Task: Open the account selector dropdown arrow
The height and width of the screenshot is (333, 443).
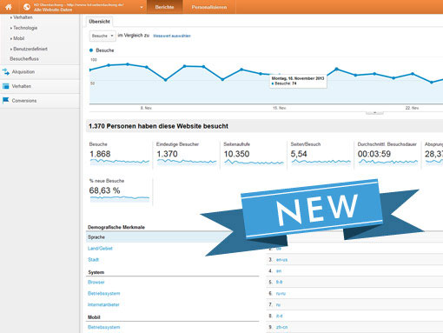Action: coord(142,7)
